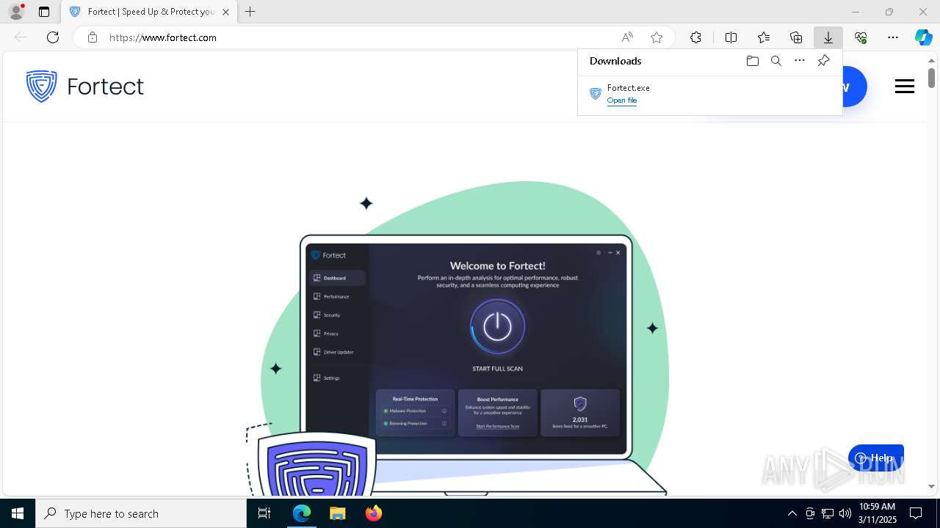Select the Fortect browser tab
Screen dimensions: 940x528
click(x=148, y=12)
